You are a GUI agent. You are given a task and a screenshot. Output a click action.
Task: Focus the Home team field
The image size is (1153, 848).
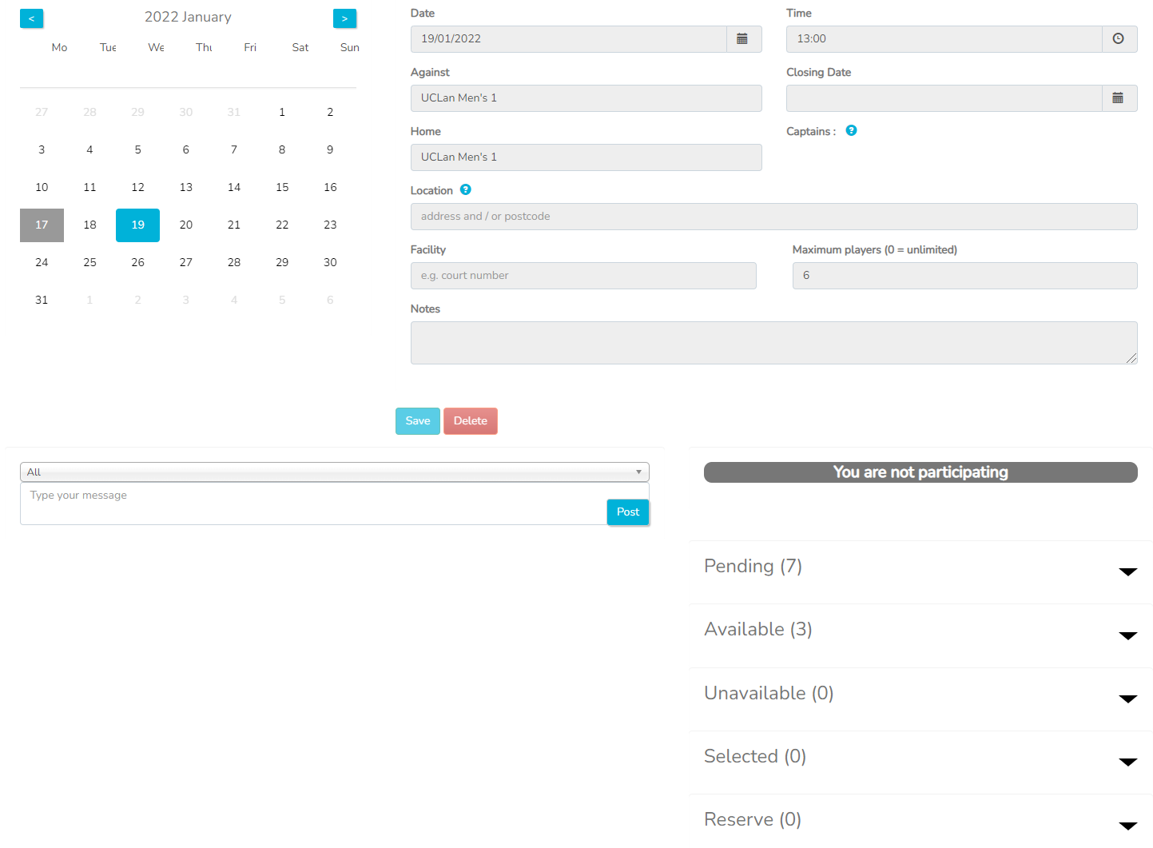586,157
